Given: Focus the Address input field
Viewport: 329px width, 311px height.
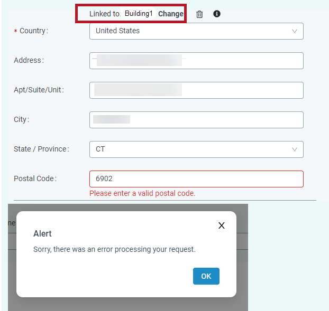Looking at the screenshot, I should coord(196,61).
